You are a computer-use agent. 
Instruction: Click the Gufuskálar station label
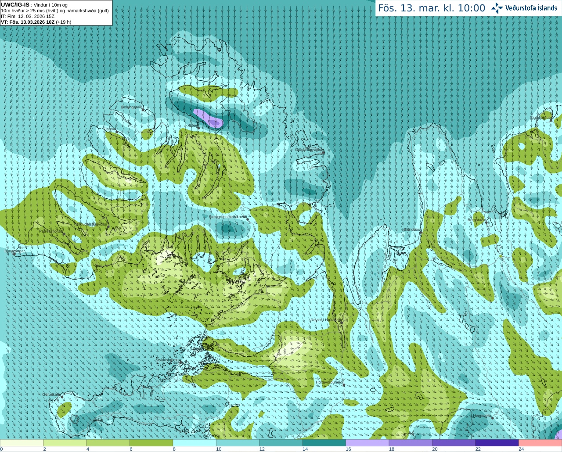tap(51, 394)
